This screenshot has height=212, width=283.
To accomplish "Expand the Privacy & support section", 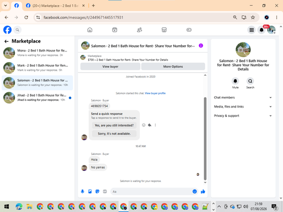I will pyautogui.click(x=243, y=116).
